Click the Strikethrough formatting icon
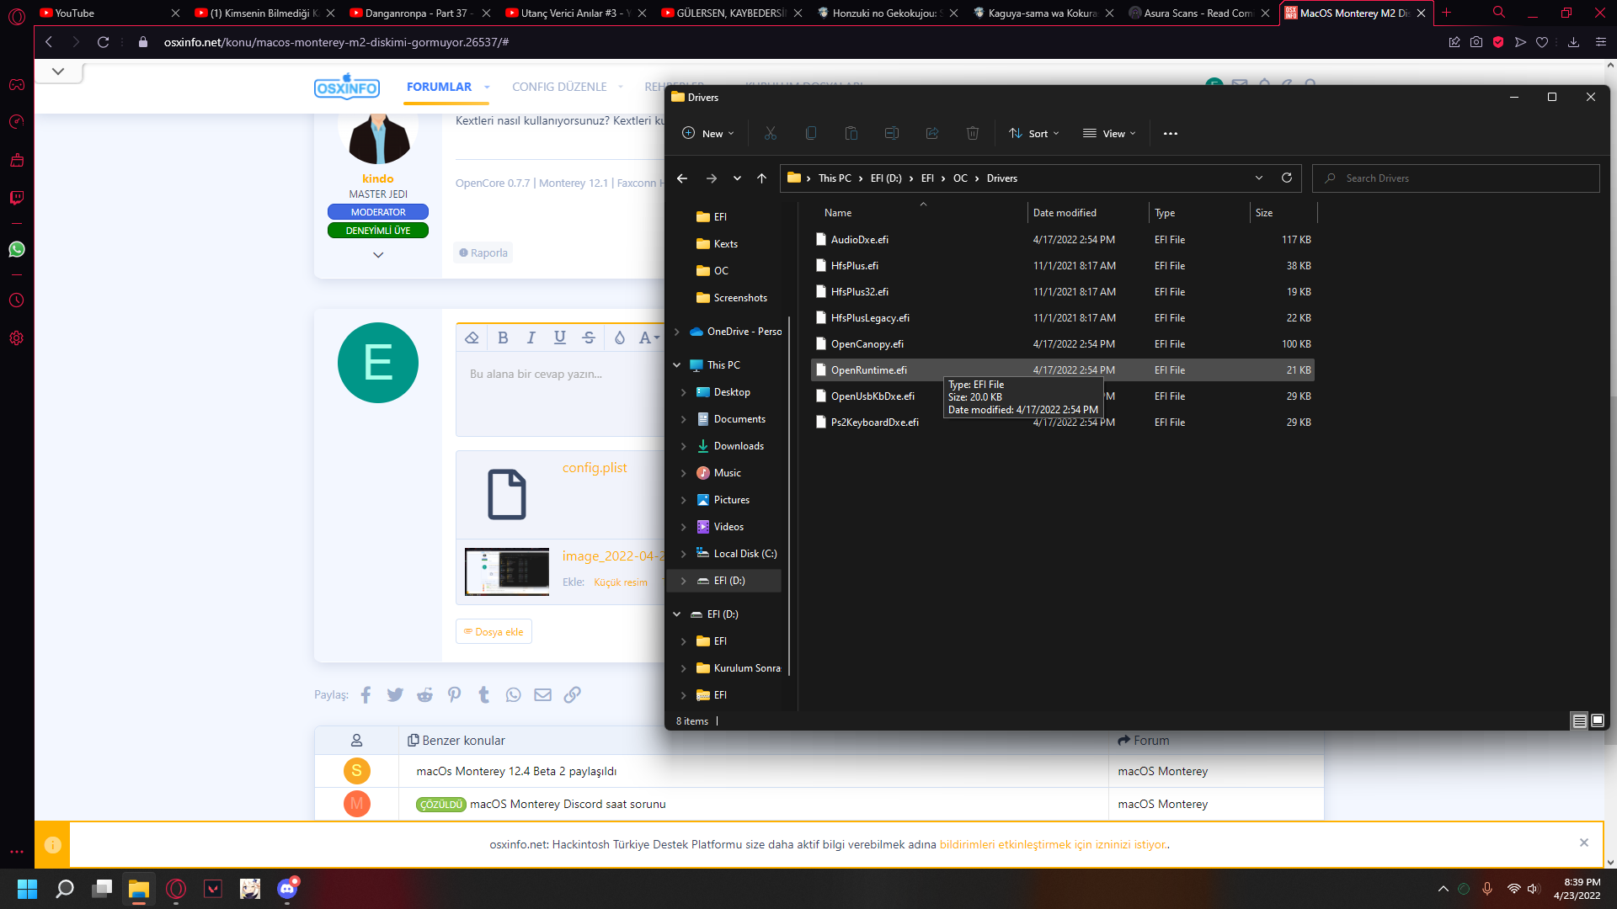The width and height of the screenshot is (1617, 909). (x=589, y=338)
